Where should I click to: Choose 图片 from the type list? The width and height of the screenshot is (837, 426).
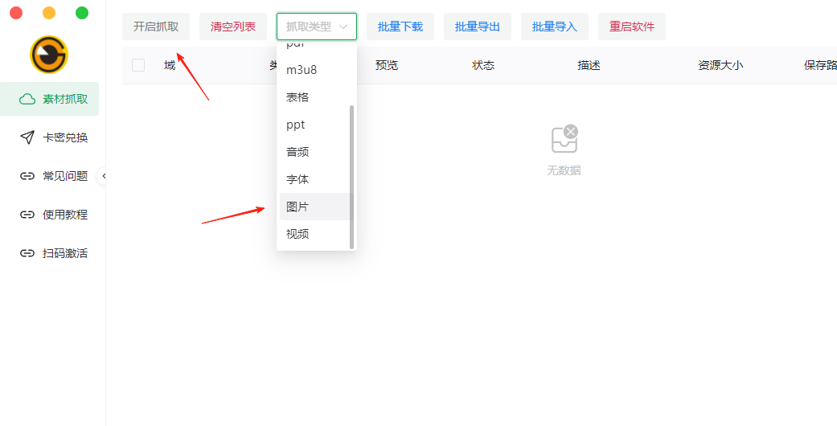point(317,207)
